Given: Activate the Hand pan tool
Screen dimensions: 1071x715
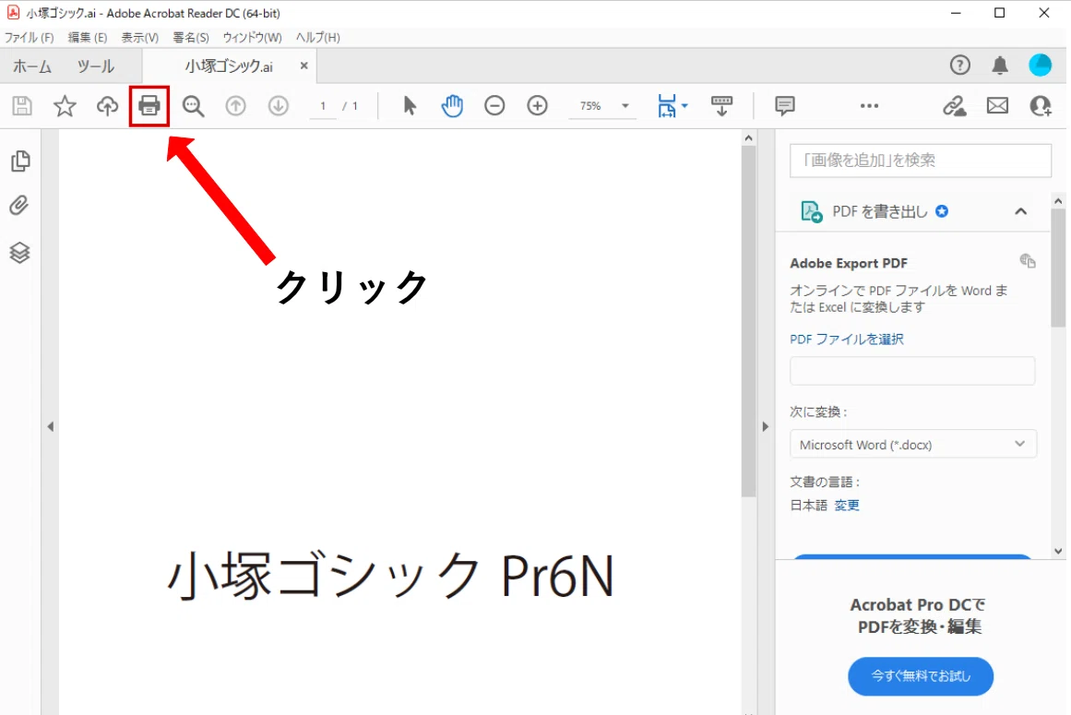Looking at the screenshot, I should click(x=452, y=106).
